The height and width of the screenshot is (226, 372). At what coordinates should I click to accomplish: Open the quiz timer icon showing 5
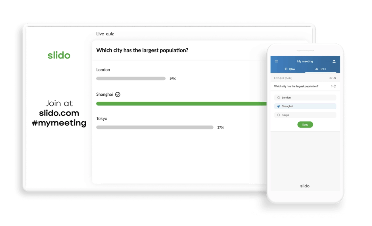click(335, 86)
